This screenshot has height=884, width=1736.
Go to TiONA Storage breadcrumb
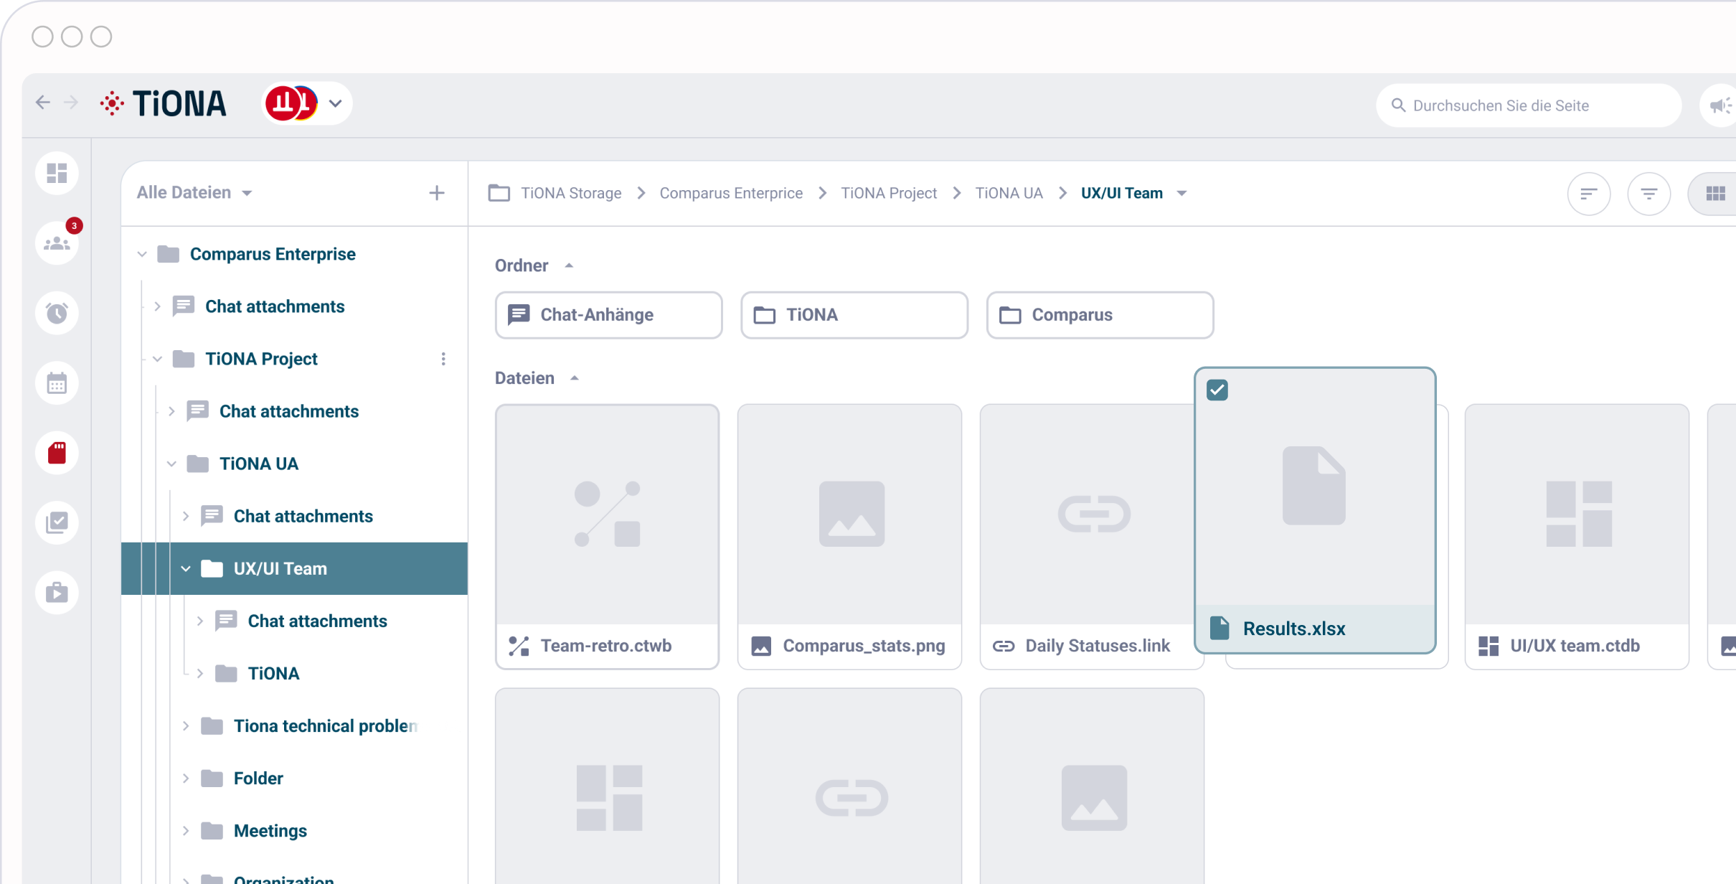coord(571,193)
